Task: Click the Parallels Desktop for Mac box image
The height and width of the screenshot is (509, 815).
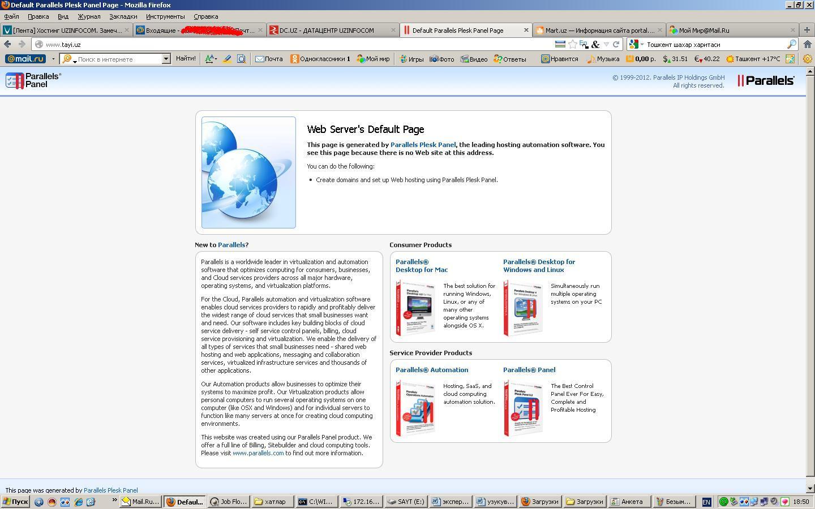Action: tap(416, 308)
